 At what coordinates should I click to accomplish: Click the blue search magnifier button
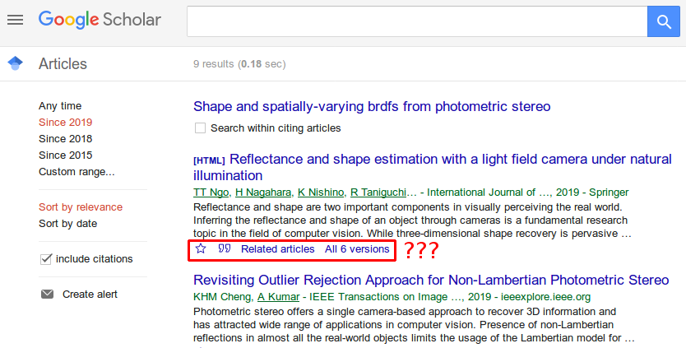(663, 21)
